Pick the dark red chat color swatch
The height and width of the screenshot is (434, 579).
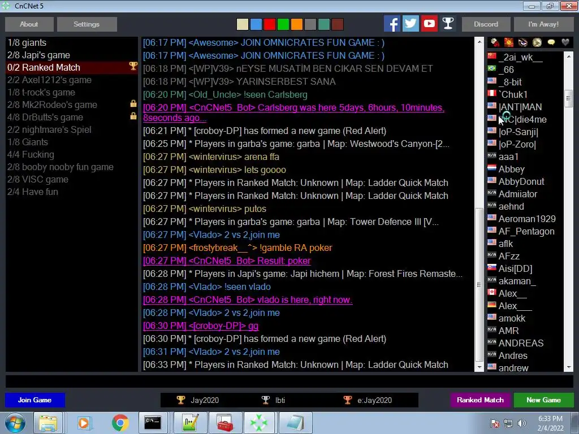338,24
